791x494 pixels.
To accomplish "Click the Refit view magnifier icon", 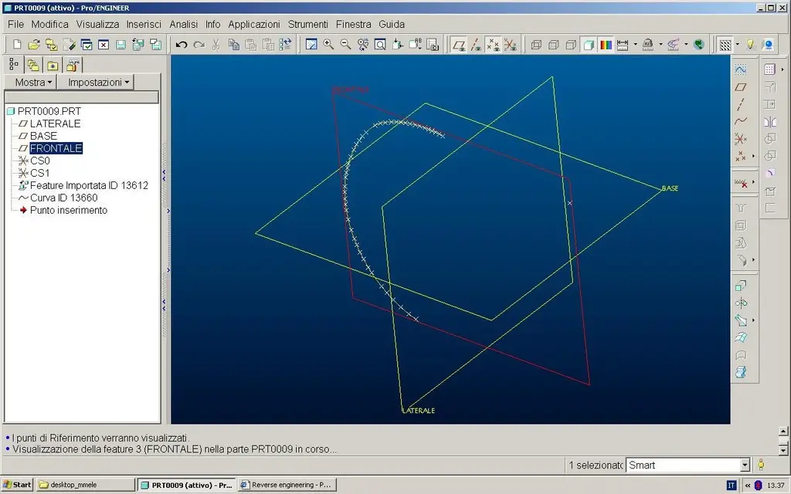I will click(x=380, y=44).
